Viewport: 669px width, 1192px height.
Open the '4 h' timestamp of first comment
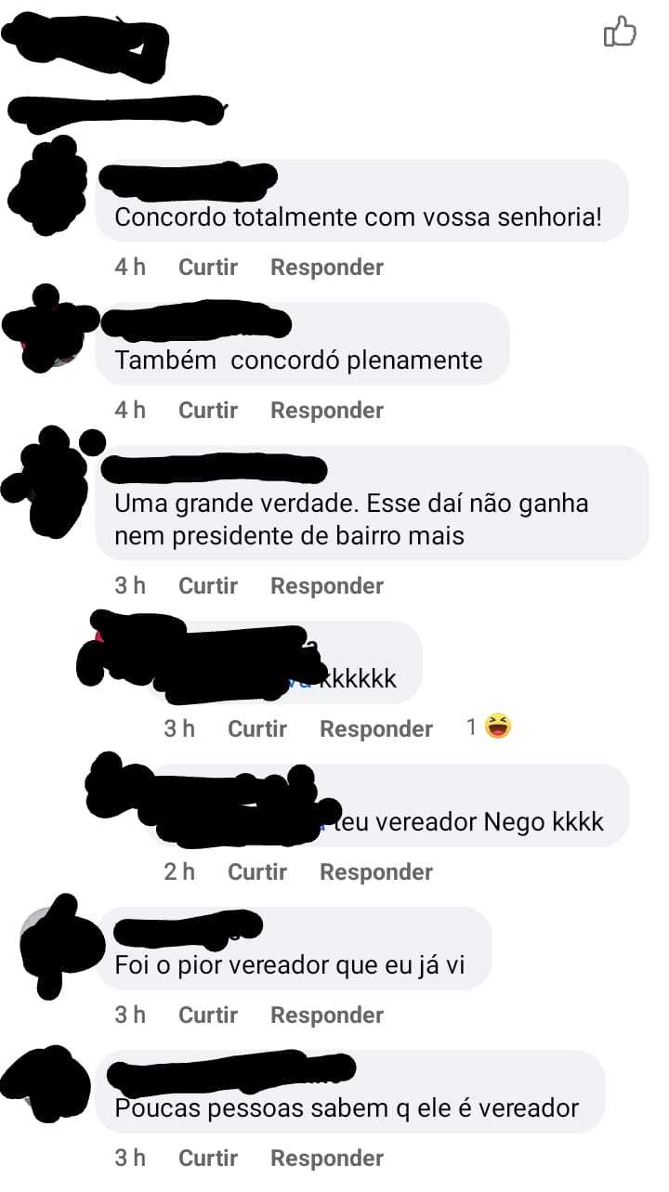(x=130, y=268)
